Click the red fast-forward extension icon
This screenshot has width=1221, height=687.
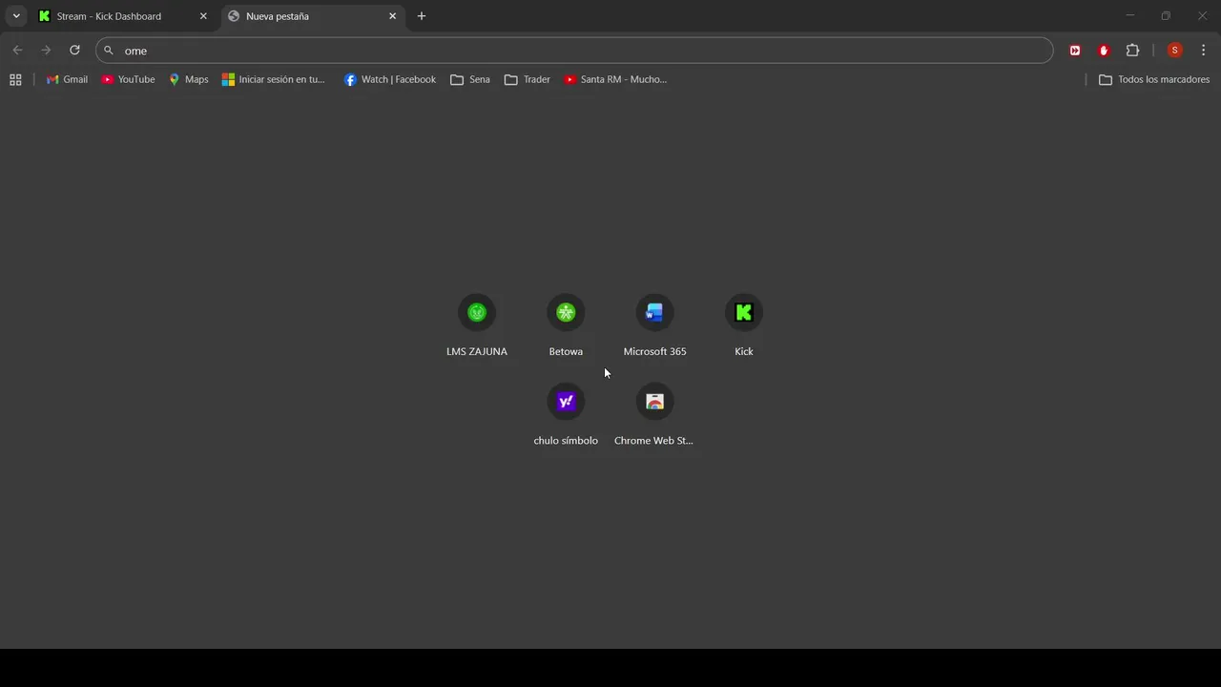(1075, 51)
